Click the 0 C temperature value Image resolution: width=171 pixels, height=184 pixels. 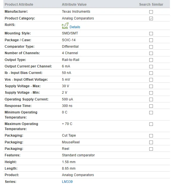coord(64,112)
